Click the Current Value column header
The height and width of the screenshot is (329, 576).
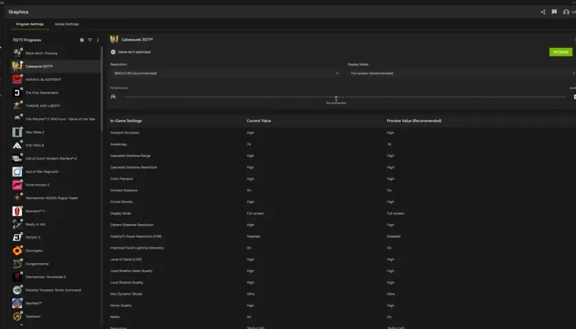pos(259,121)
